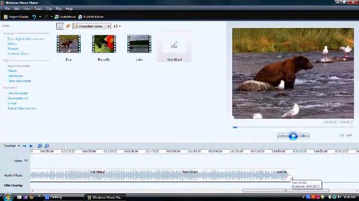Click the Audio/Music track label

pyautogui.click(x=13, y=175)
